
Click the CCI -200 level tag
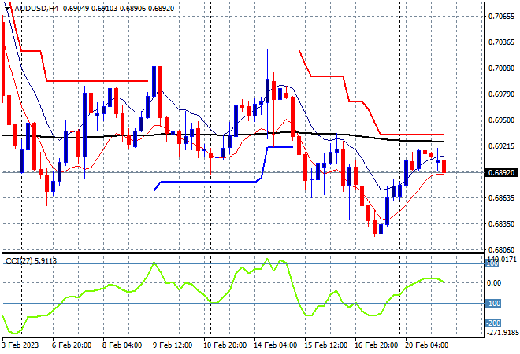click(x=492, y=323)
